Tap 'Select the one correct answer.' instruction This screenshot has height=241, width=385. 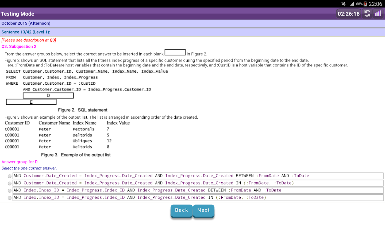click(x=29, y=168)
